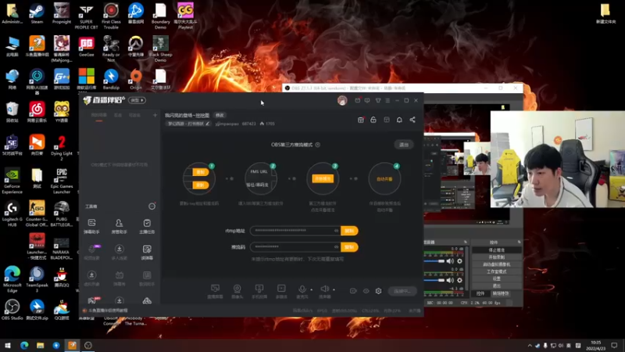Viewport: 625px width, 352px height.
Task: Add a multimedia source from the bottom toolbar
Action: (x=281, y=291)
